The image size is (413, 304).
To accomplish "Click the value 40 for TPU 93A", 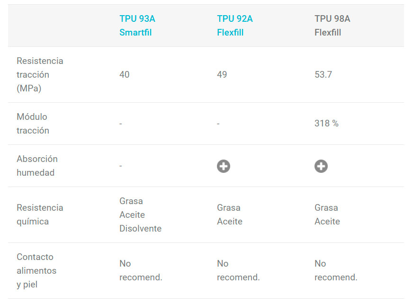I will point(125,74).
